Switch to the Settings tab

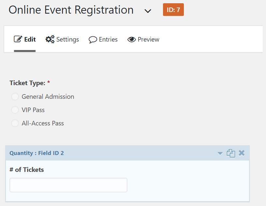62,39
